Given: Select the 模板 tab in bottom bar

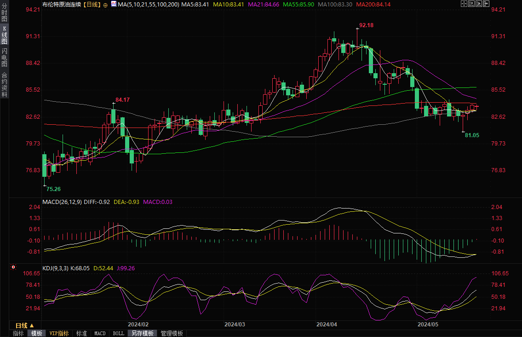Looking at the screenshot, I should pyautogui.click(x=37, y=333).
